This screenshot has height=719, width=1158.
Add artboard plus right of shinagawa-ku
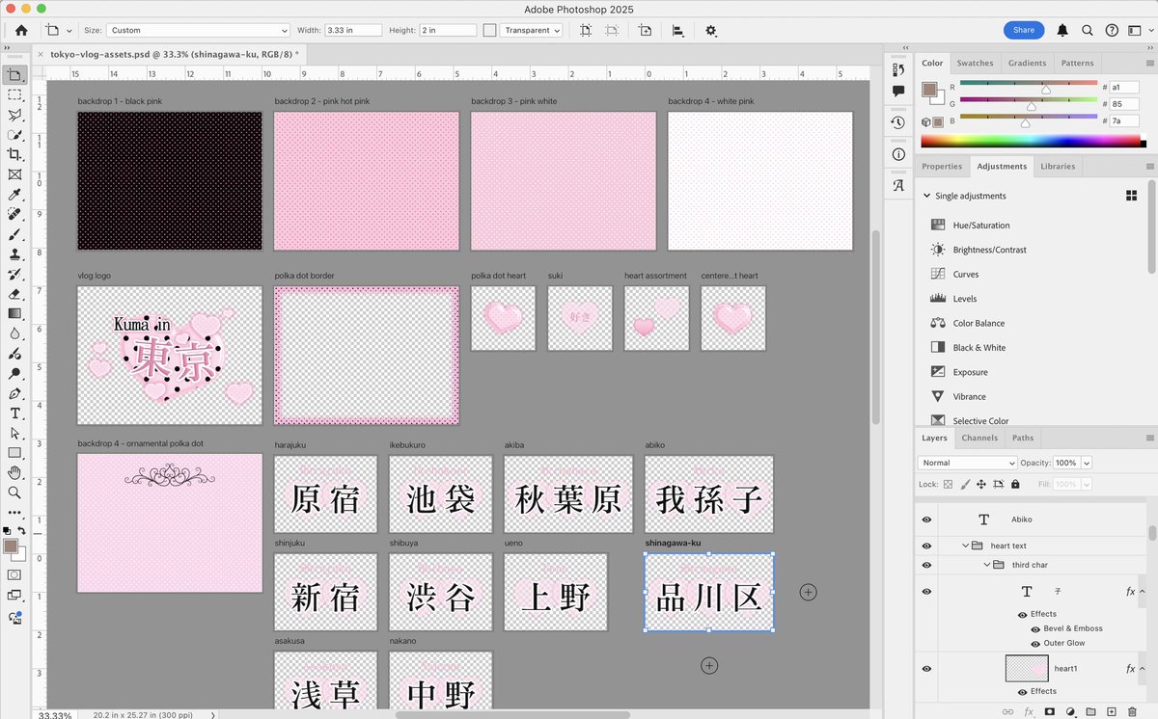[x=809, y=592]
